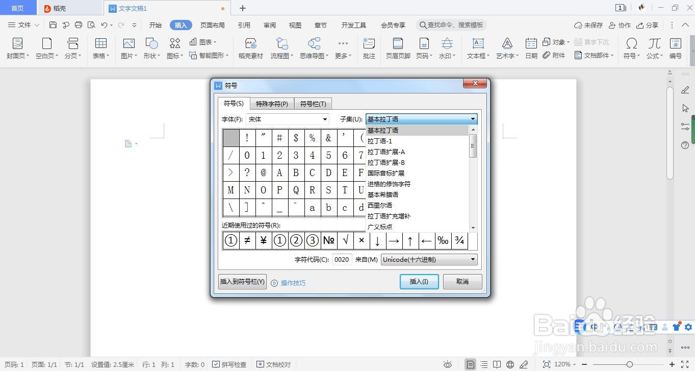Viewport: 695px width, 371px height.
Task: Enable eye protection mode in status bar
Action: [x=448, y=364]
